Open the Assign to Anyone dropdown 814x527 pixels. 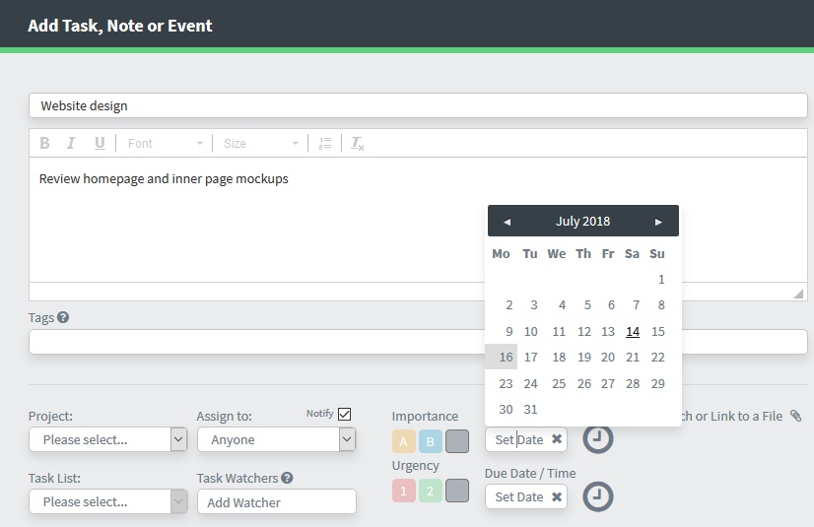pyautogui.click(x=276, y=439)
